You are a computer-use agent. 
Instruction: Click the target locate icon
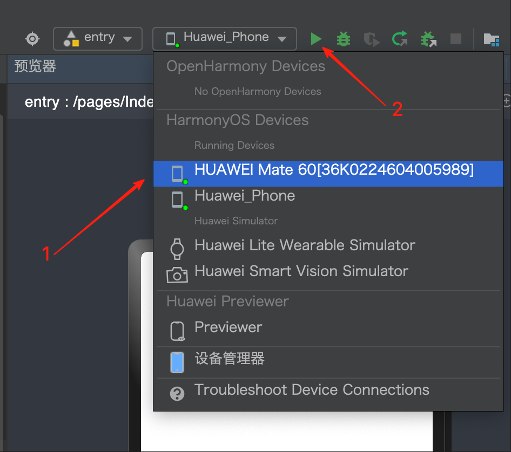(32, 39)
